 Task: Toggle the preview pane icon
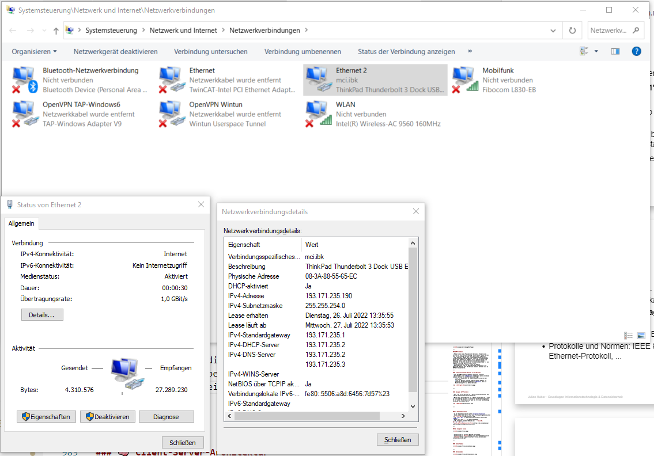pos(615,51)
